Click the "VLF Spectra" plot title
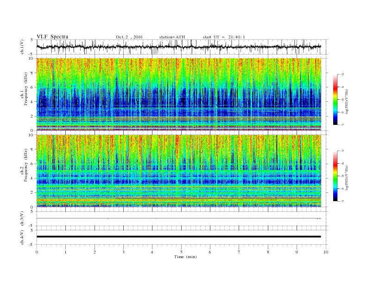 point(52,37)
